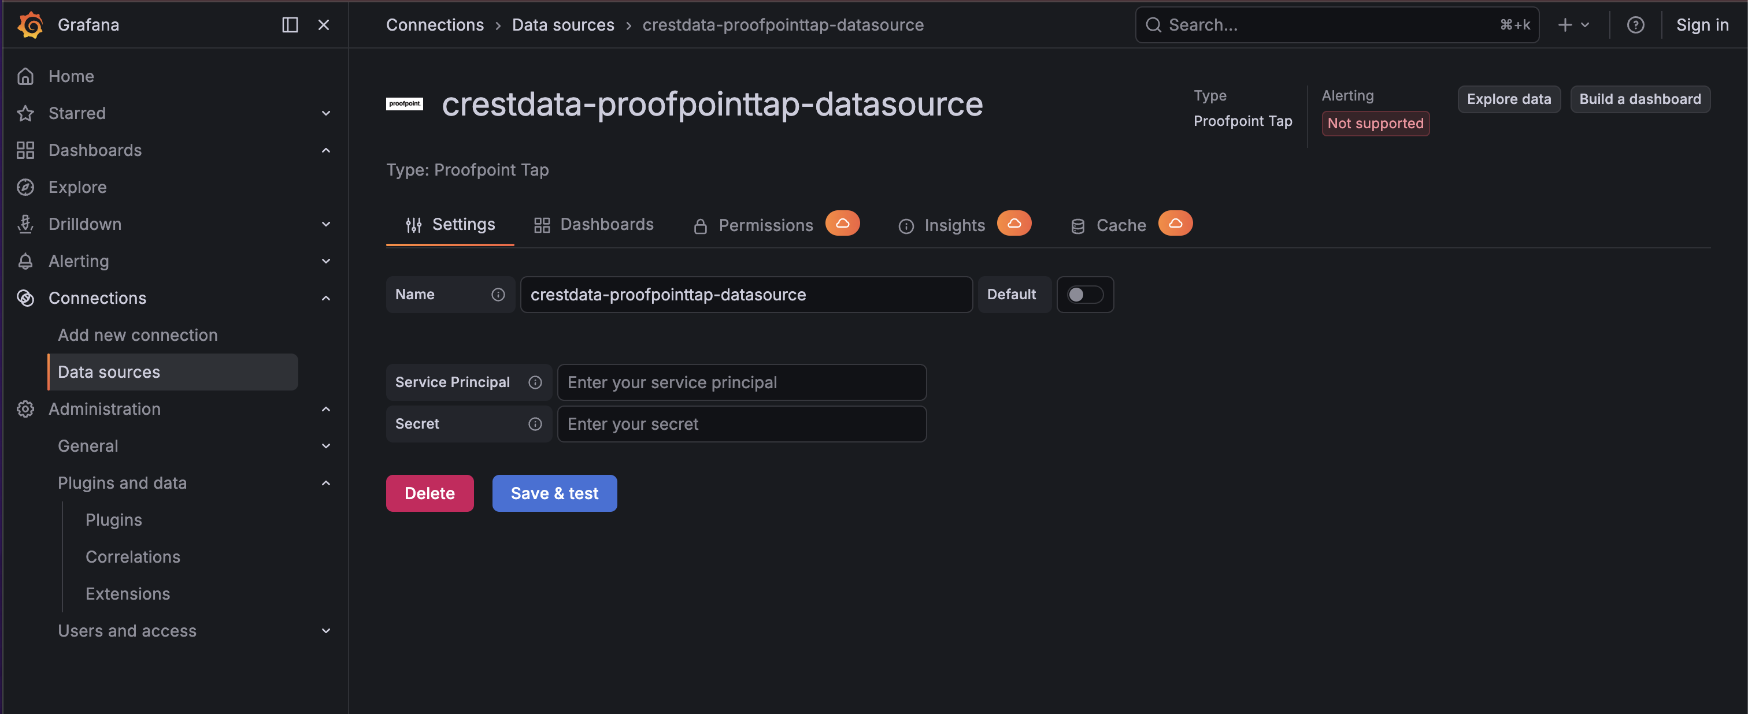Open the help question mark icon
This screenshot has height=714, width=1748.
point(1635,24)
